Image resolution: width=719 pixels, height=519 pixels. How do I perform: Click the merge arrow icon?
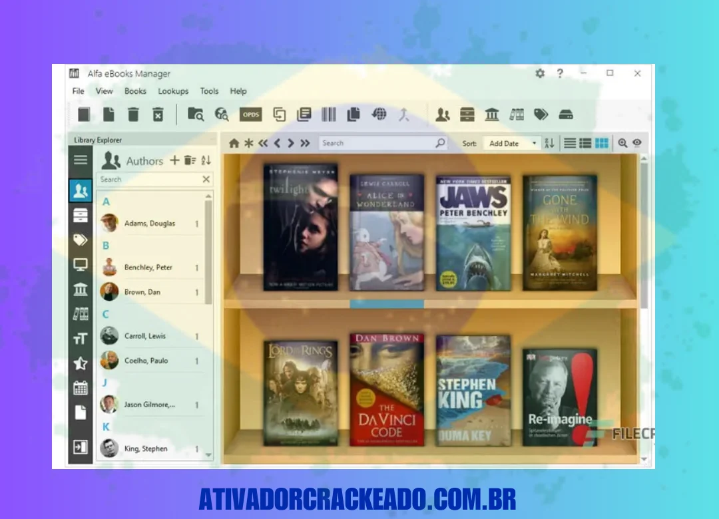(403, 114)
